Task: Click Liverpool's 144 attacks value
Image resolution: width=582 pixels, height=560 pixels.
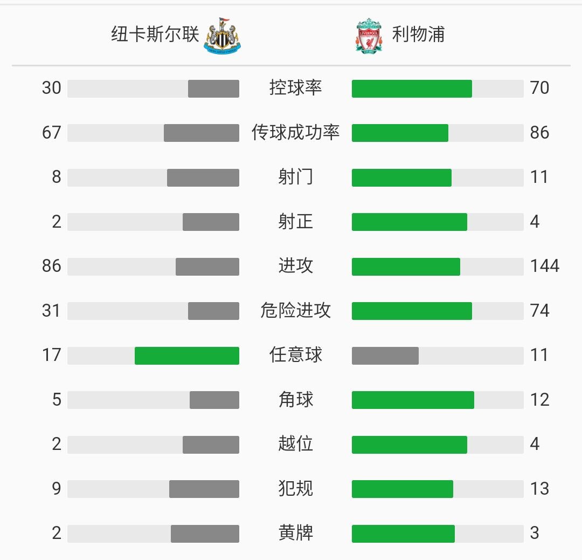Action: [x=544, y=266]
